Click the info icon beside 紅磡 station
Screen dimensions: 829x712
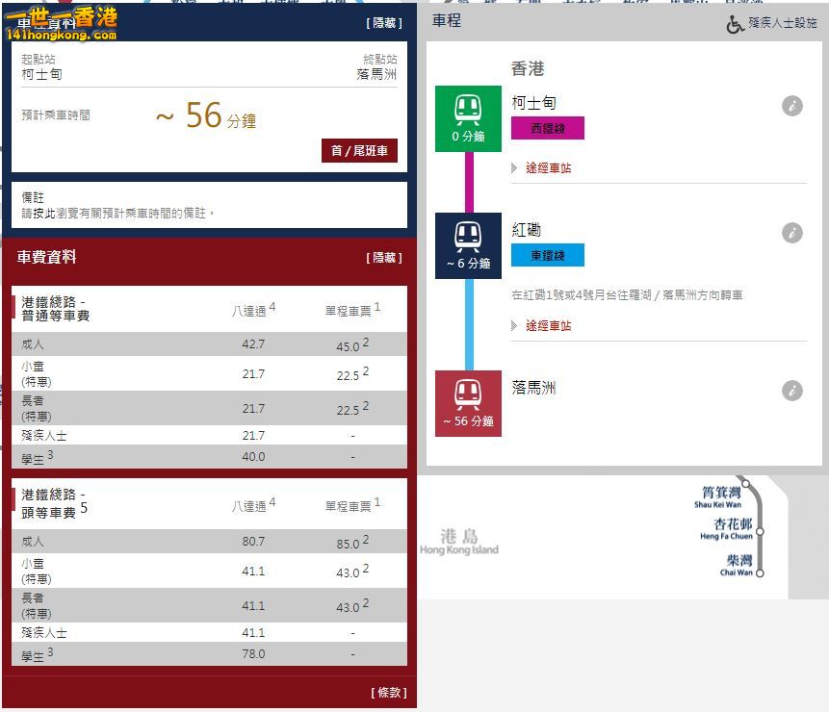click(x=791, y=233)
